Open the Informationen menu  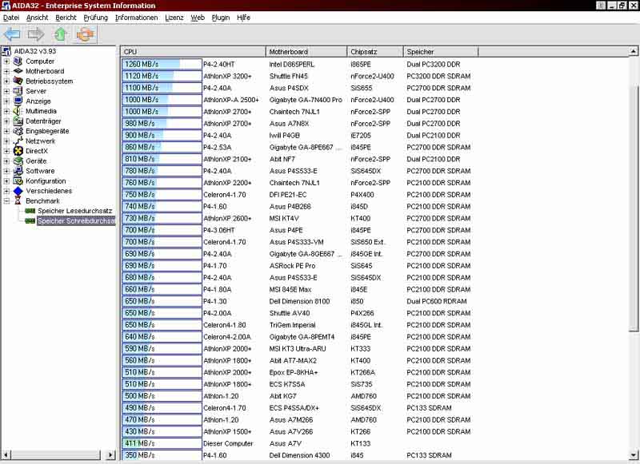[136, 18]
